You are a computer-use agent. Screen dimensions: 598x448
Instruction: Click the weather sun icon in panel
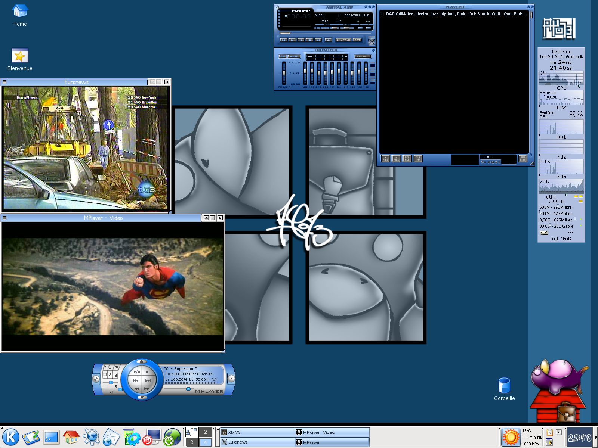[511, 437]
